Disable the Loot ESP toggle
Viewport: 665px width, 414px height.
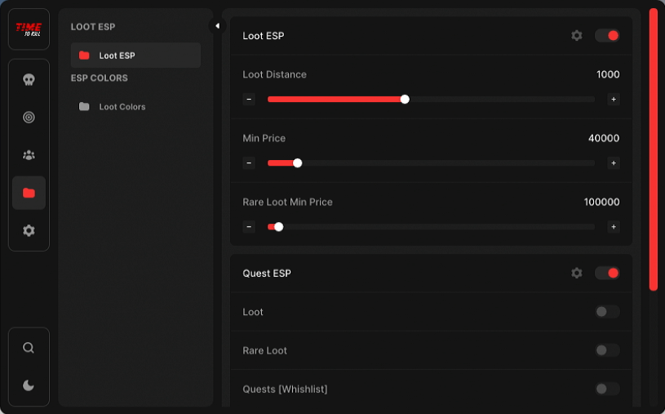click(607, 36)
